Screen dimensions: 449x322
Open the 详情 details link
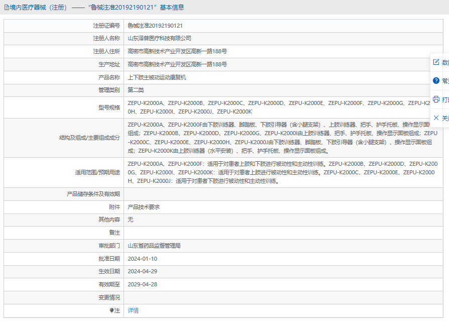pyautogui.click(x=133, y=310)
